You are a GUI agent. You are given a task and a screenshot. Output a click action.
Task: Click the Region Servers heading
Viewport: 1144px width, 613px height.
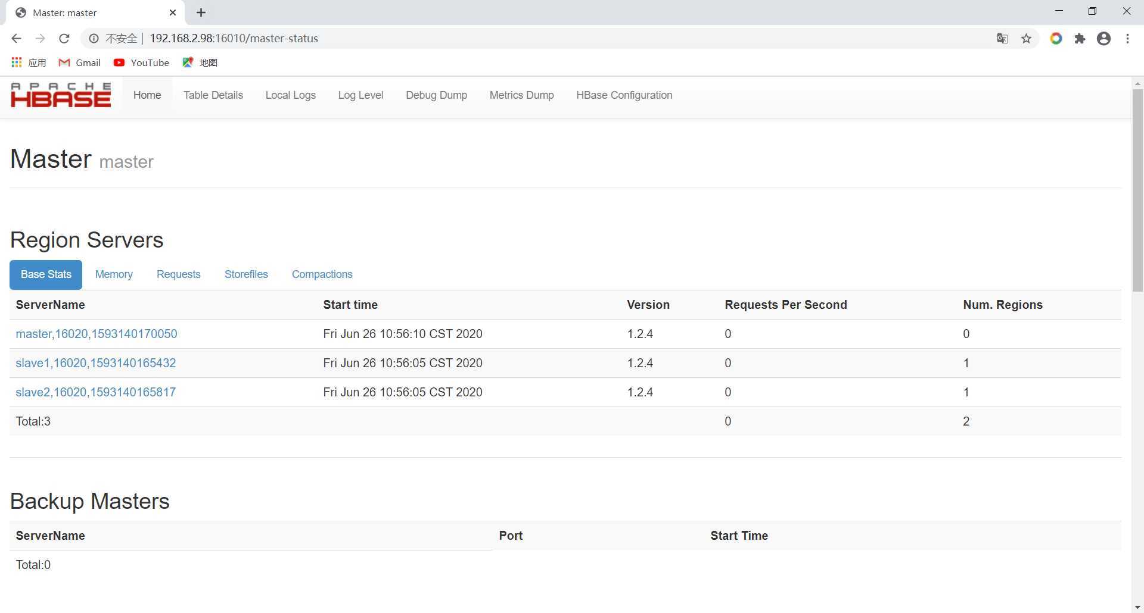tap(87, 240)
